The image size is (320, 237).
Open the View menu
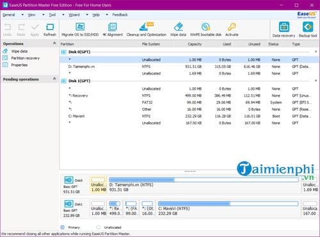tap(31, 15)
